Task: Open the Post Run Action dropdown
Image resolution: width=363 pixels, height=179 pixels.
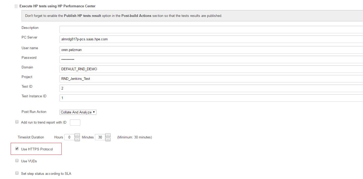Action: [78, 112]
